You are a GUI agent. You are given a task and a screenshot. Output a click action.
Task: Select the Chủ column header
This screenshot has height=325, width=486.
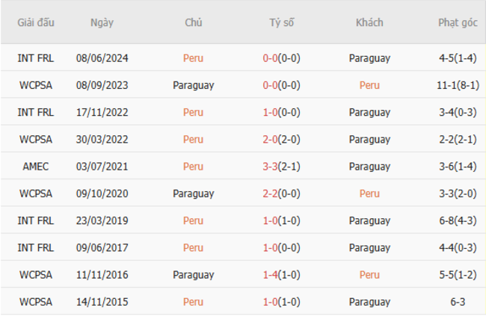tap(193, 22)
